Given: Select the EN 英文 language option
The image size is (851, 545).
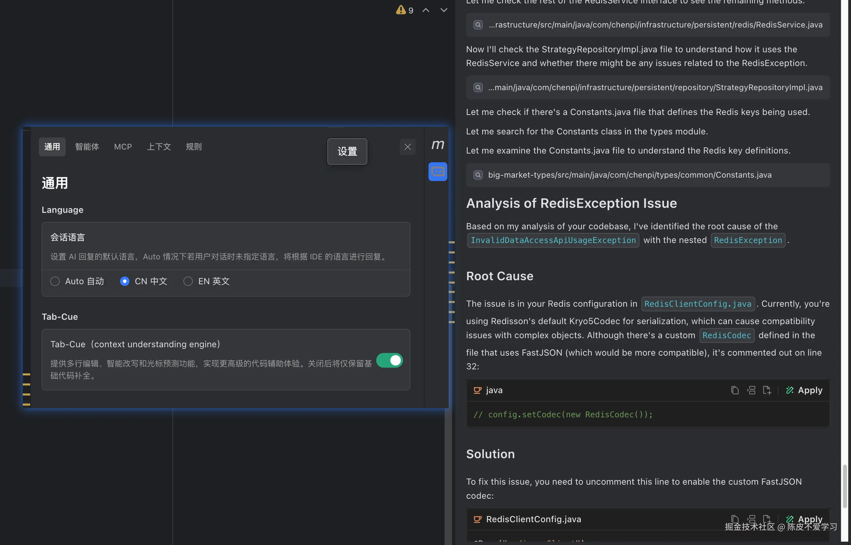Looking at the screenshot, I should click(x=188, y=281).
